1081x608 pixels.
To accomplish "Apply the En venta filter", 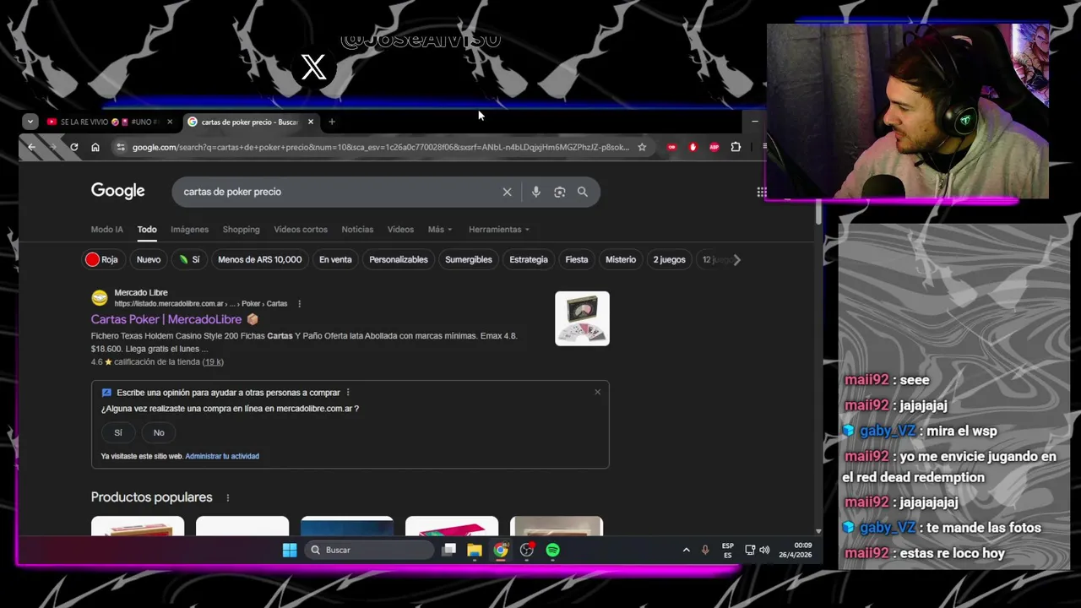I will click(x=335, y=259).
